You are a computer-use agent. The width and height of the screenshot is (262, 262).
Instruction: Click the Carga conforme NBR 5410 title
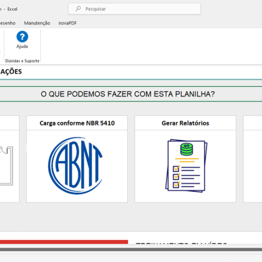tap(77, 123)
